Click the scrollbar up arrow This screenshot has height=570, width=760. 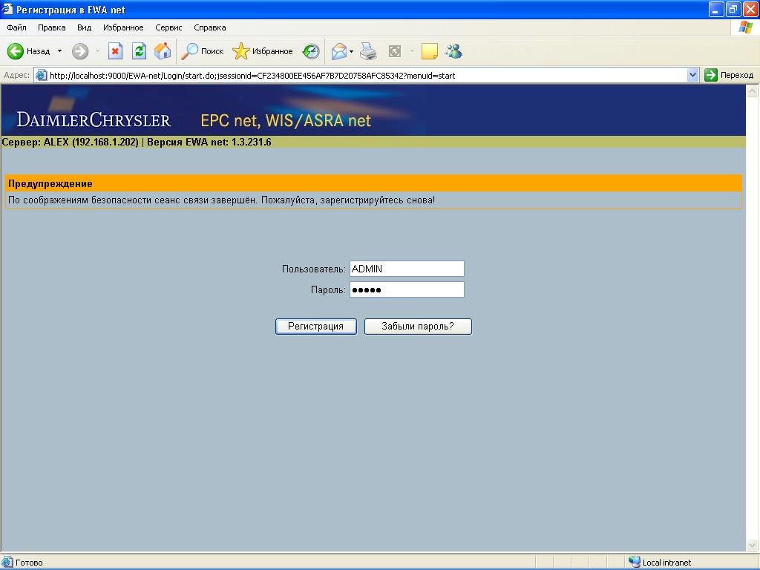tap(753, 91)
